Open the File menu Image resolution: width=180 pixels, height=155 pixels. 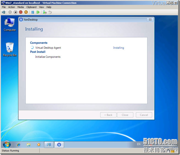(x=4, y=7)
